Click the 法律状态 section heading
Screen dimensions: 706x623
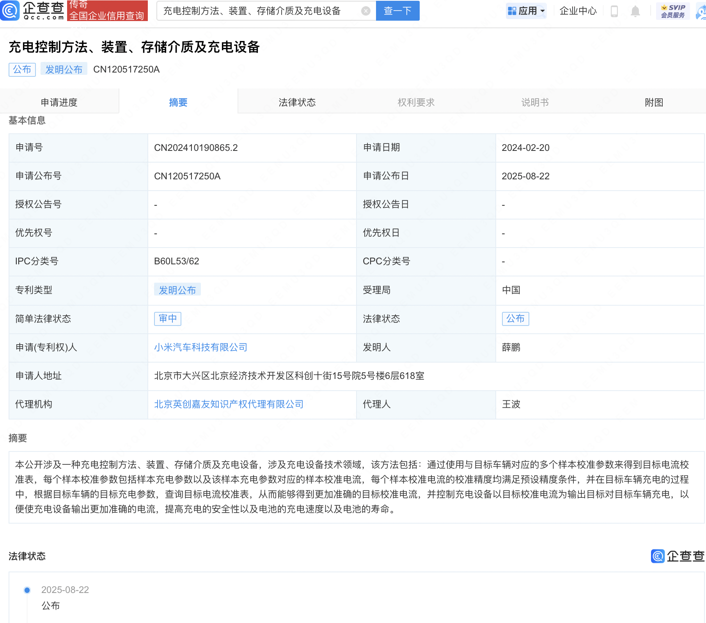tap(27, 556)
